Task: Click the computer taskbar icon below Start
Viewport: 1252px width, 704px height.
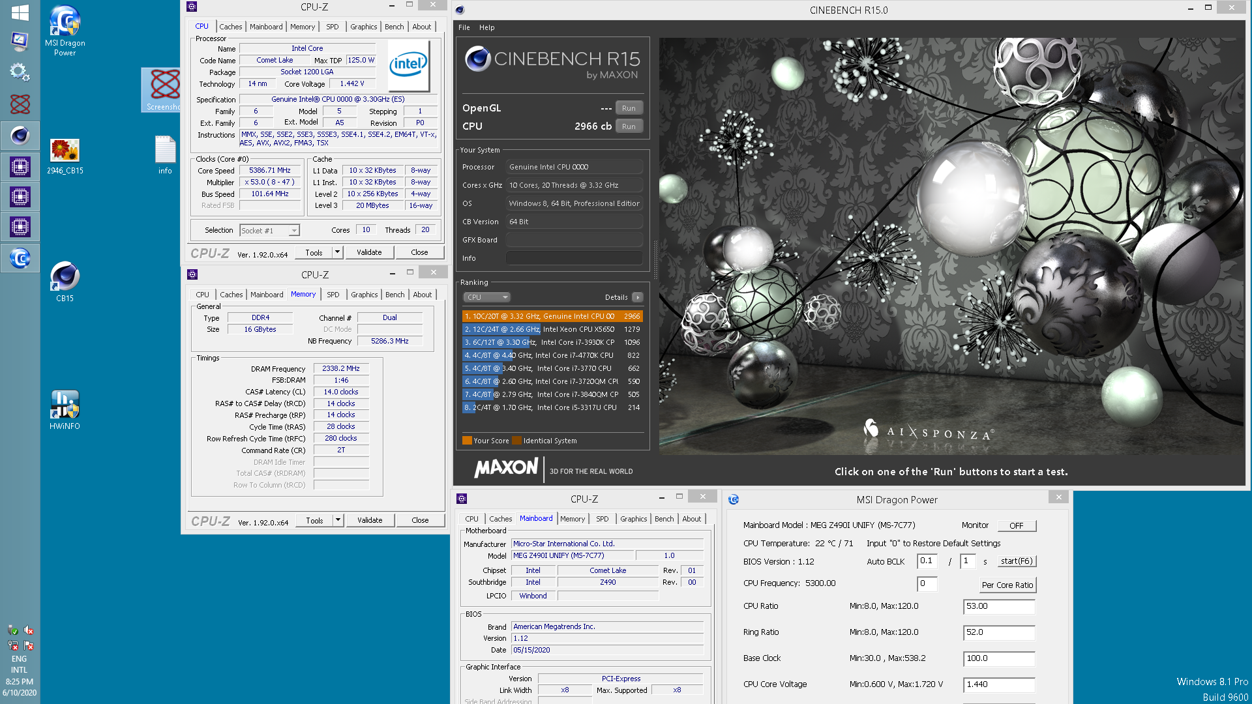Action: (20, 41)
